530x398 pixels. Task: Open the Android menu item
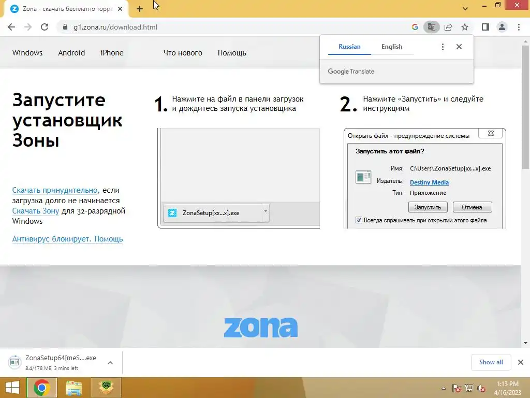tap(71, 53)
